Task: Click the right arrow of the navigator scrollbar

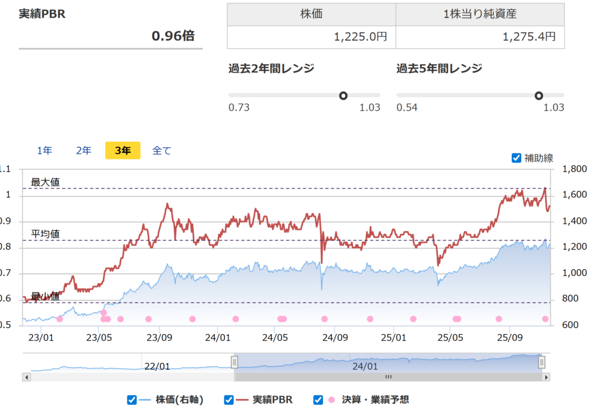Action: (545, 377)
